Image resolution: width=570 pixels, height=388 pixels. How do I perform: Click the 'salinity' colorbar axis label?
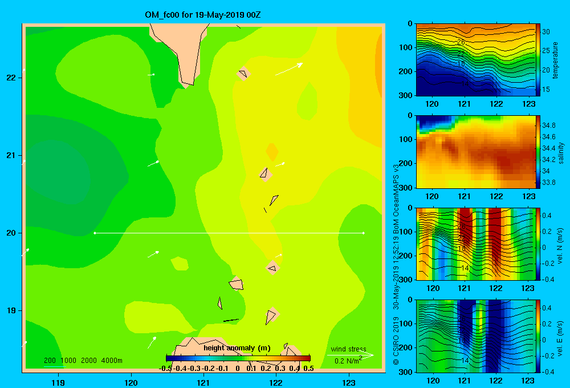point(561,153)
